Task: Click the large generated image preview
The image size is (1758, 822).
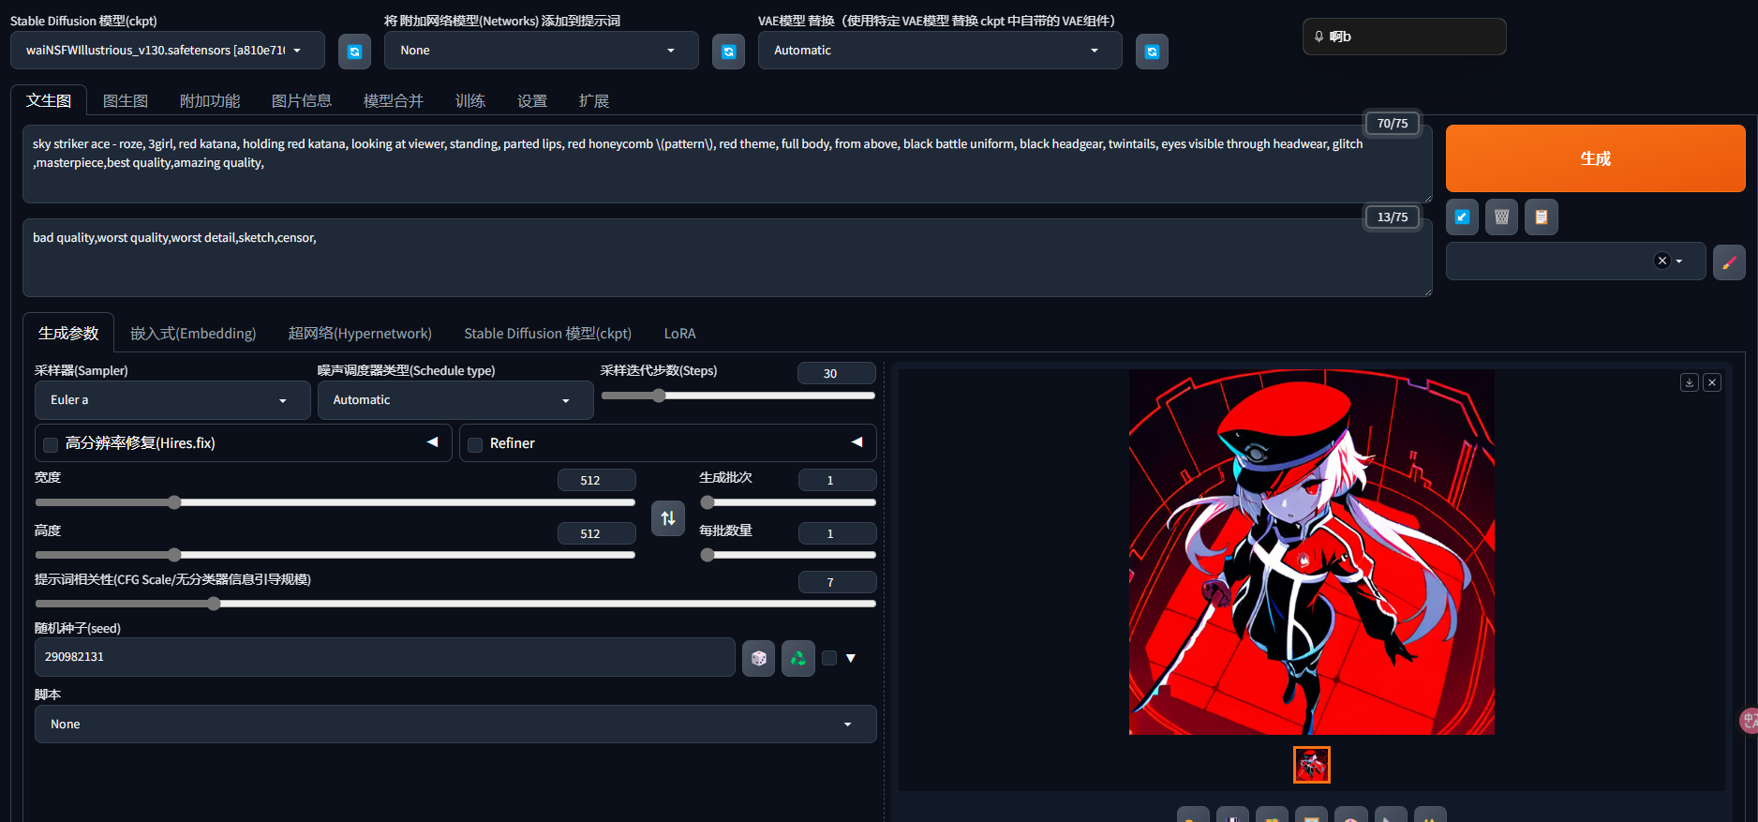Action: [1311, 552]
